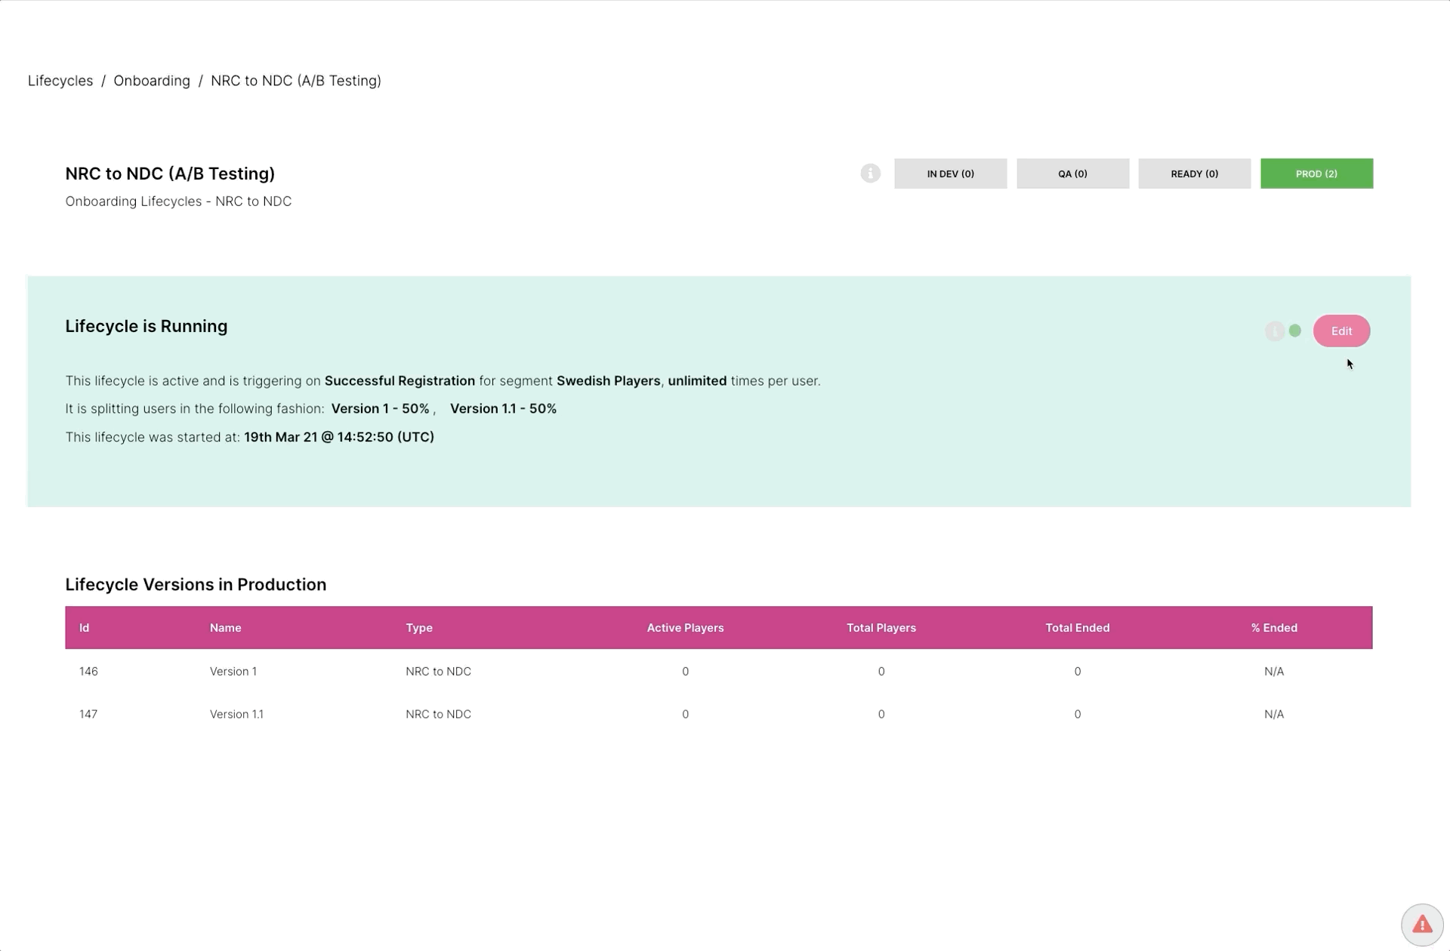Image resolution: width=1450 pixels, height=951 pixels.
Task: Click the NRC to NDC (A/B Testing) breadcrumb
Action: click(x=295, y=81)
